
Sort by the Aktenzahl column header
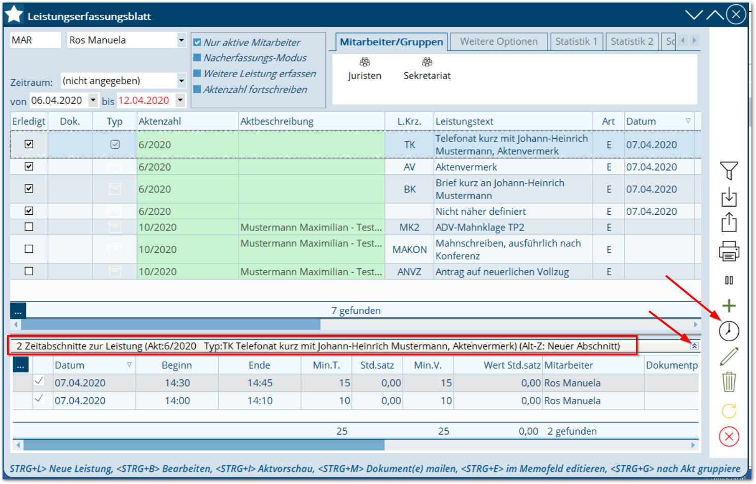pos(188,121)
